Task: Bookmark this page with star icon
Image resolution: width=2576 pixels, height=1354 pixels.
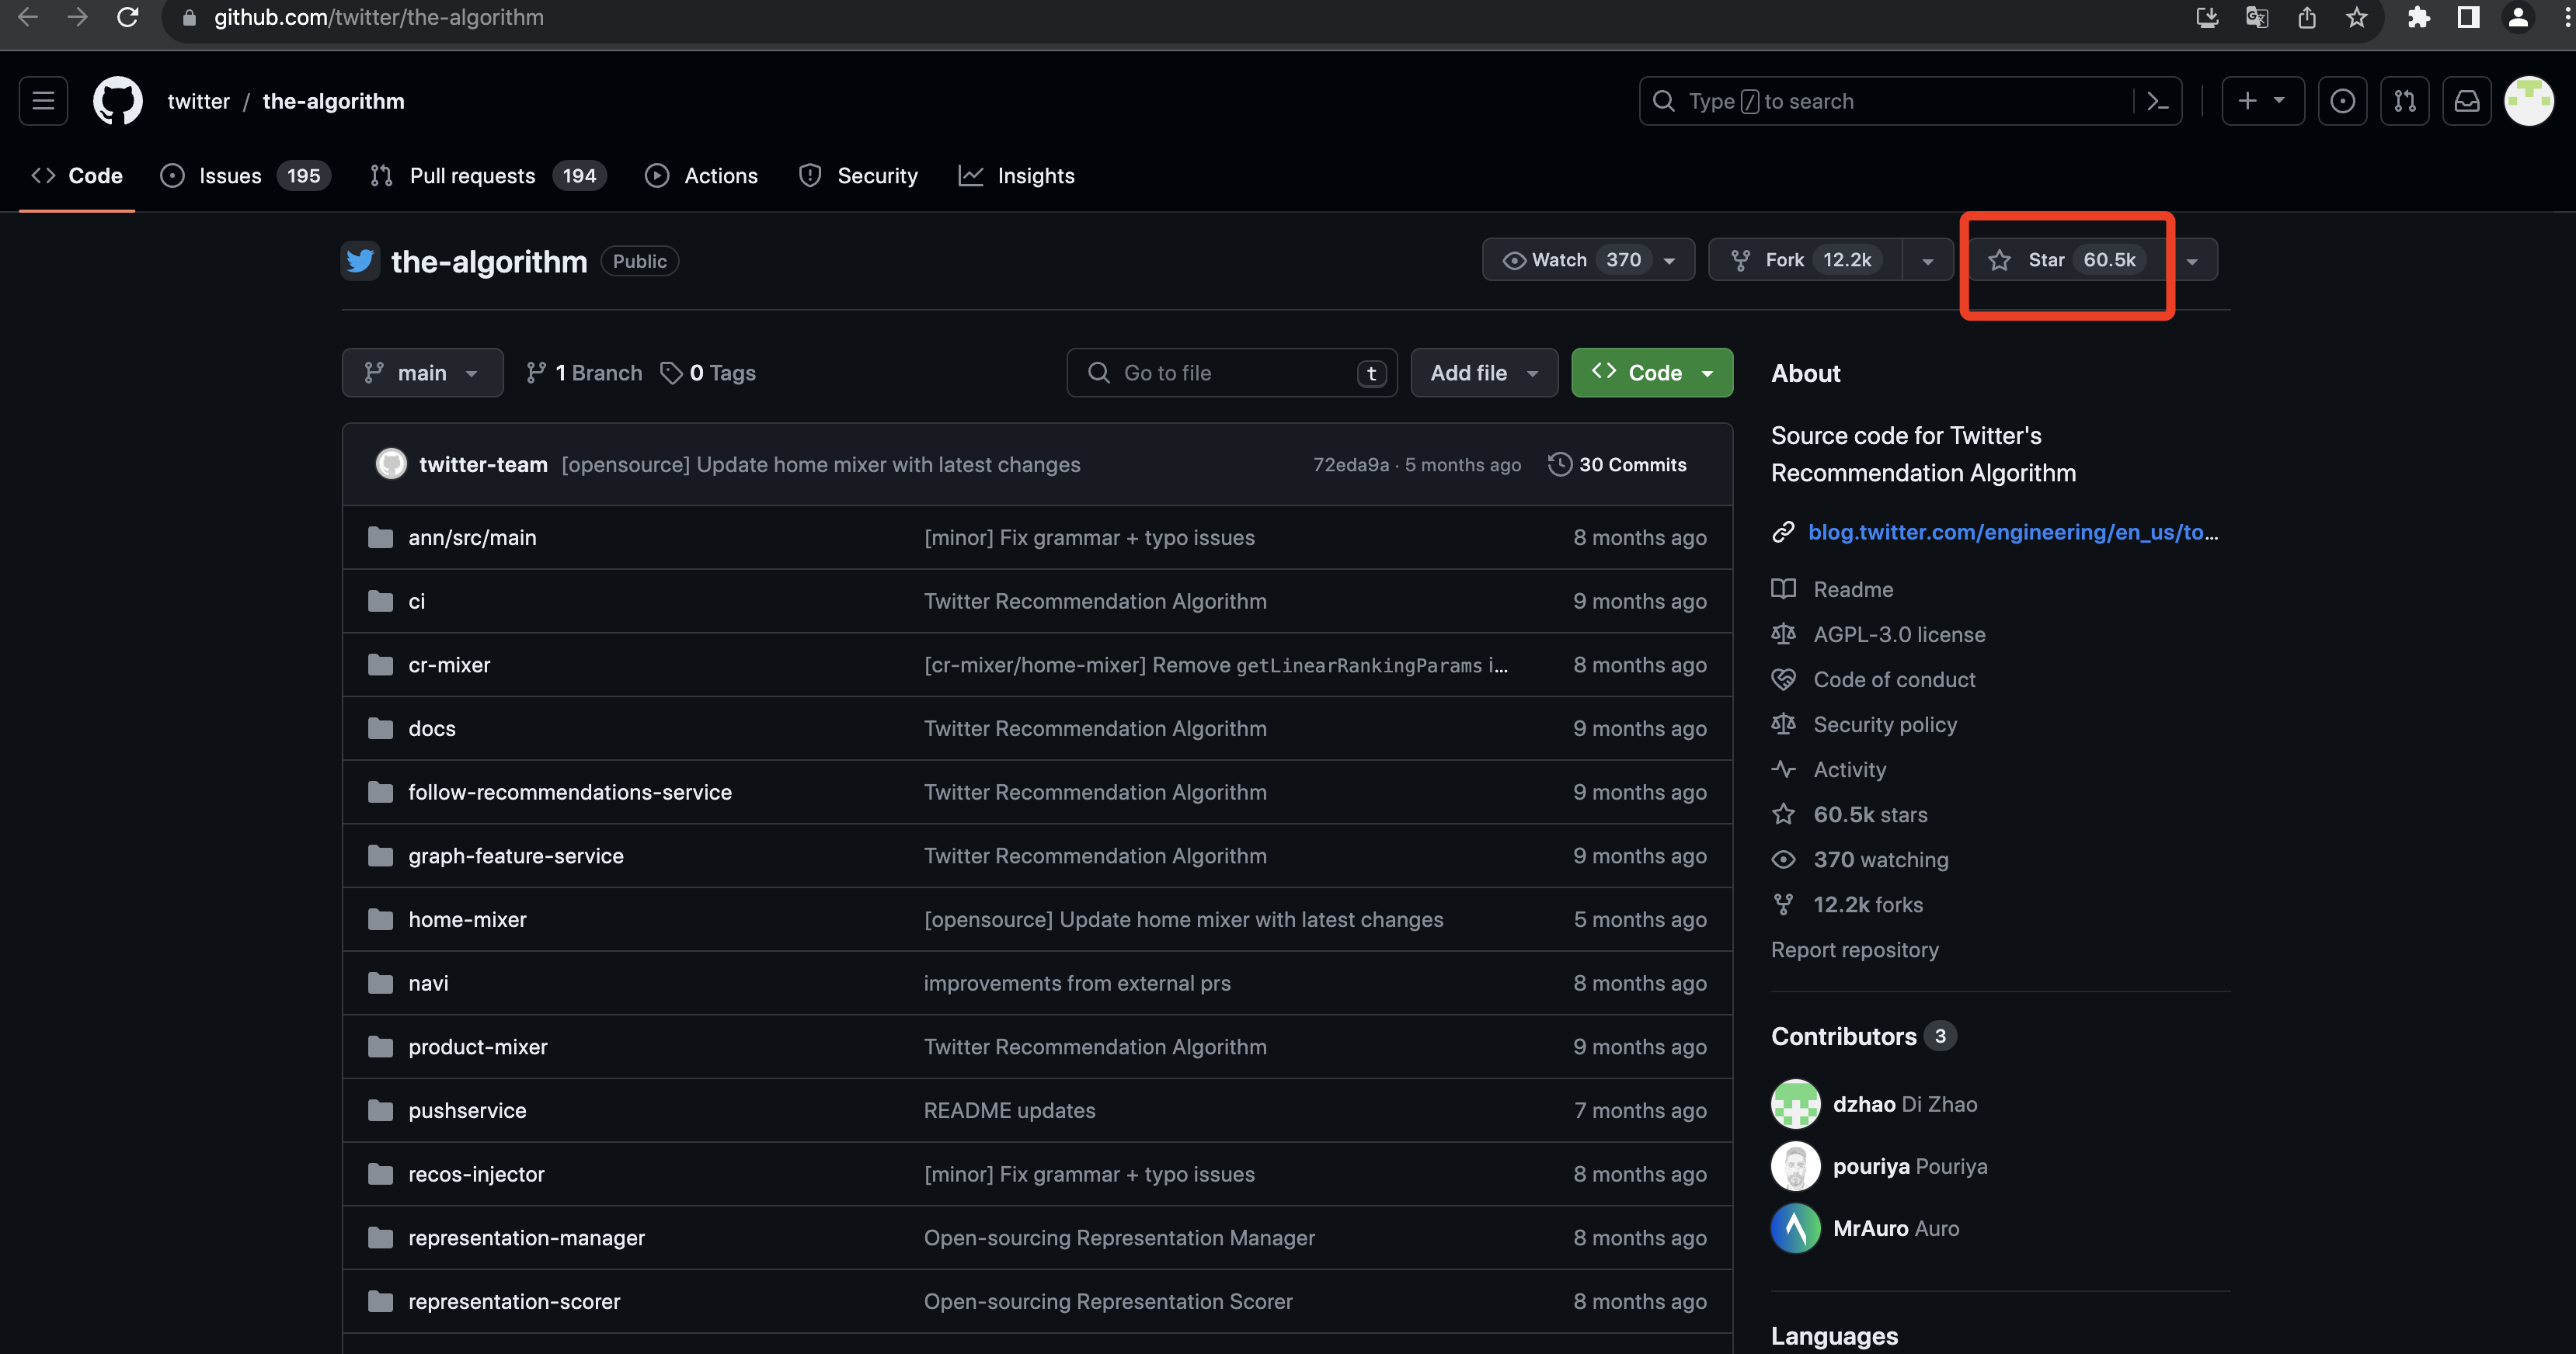Action: pyautogui.click(x=2357, y=17)
